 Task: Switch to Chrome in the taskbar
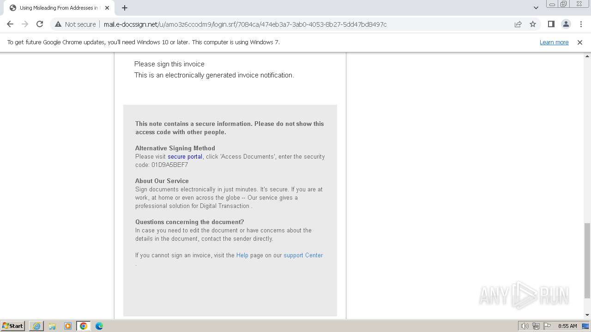coord(84,326)
